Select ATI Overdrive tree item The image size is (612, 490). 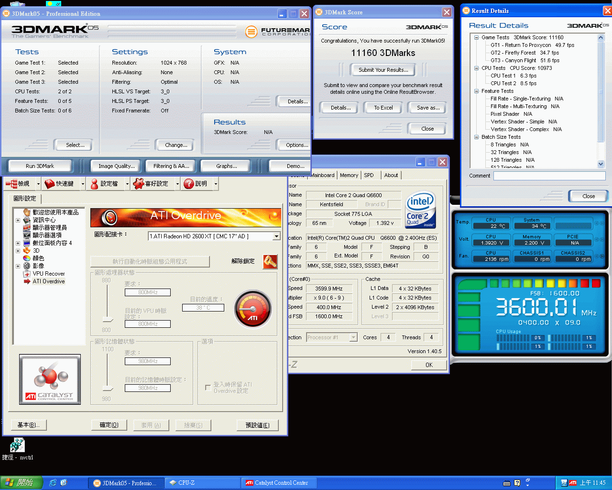[x=49, y=281]
